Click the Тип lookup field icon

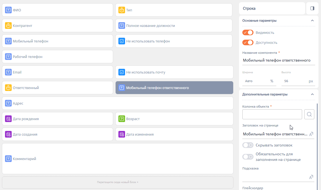(122, 10)
